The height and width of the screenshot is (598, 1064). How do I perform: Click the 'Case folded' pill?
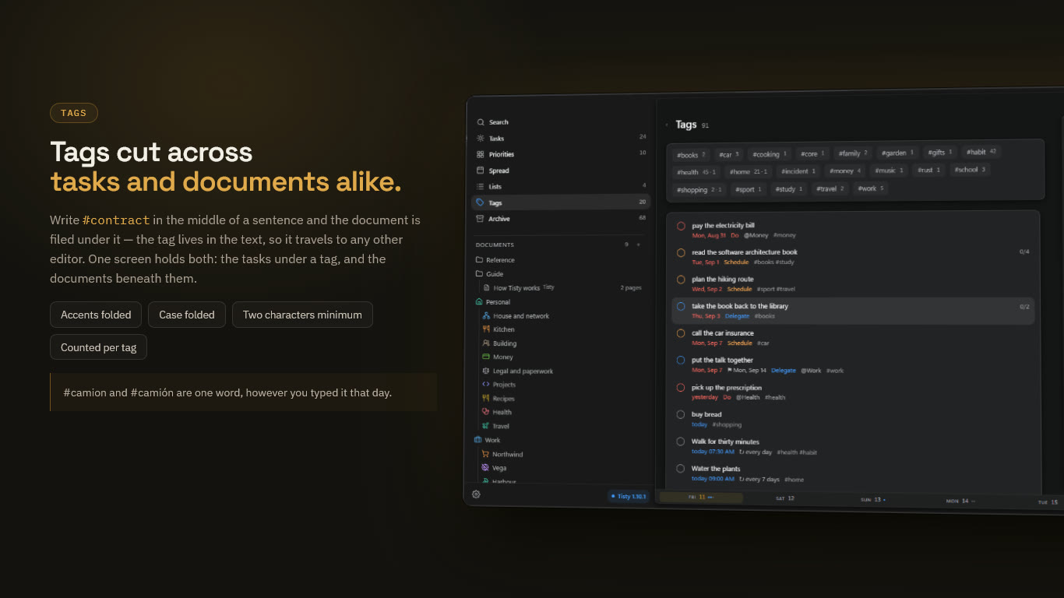coord(187,315)
